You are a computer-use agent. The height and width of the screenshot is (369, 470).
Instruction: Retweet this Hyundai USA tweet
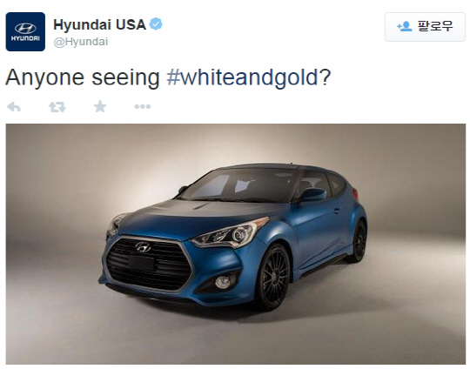coord(57,107)
